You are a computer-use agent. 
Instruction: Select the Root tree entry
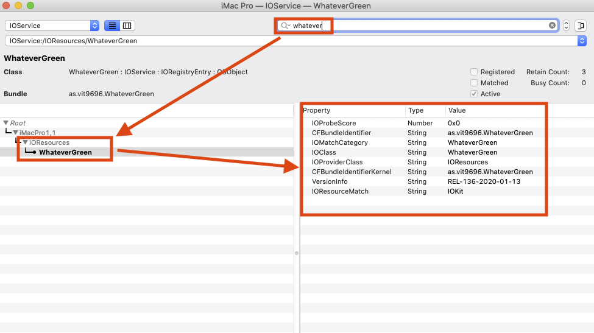coord(18,123)
